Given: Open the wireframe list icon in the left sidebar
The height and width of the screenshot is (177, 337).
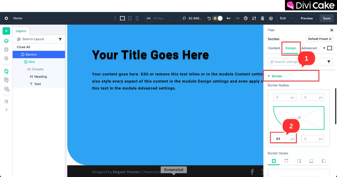Looking at the screenshot, I should [6, 58].
